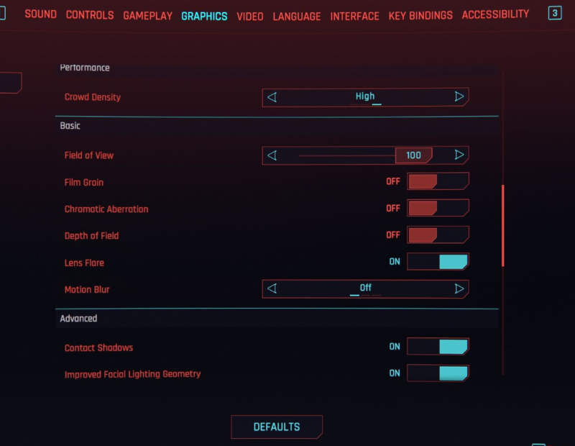Click the Lens Flare label
Image resolution: width=575 pixels, height=446 pixels.
pyautogui.click(x=84, y=263)
